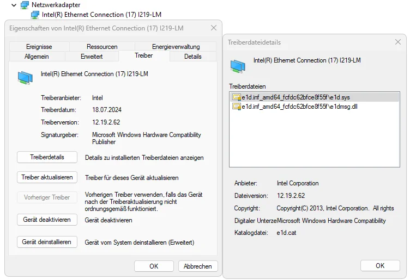Switch to the Allgemein tab
410x280 pixels.
[x=37, y=57]
